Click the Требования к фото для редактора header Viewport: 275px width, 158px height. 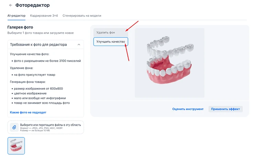click(x=46, y=45)
